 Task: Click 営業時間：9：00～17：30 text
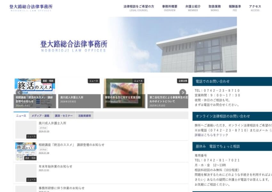point(217,95)
